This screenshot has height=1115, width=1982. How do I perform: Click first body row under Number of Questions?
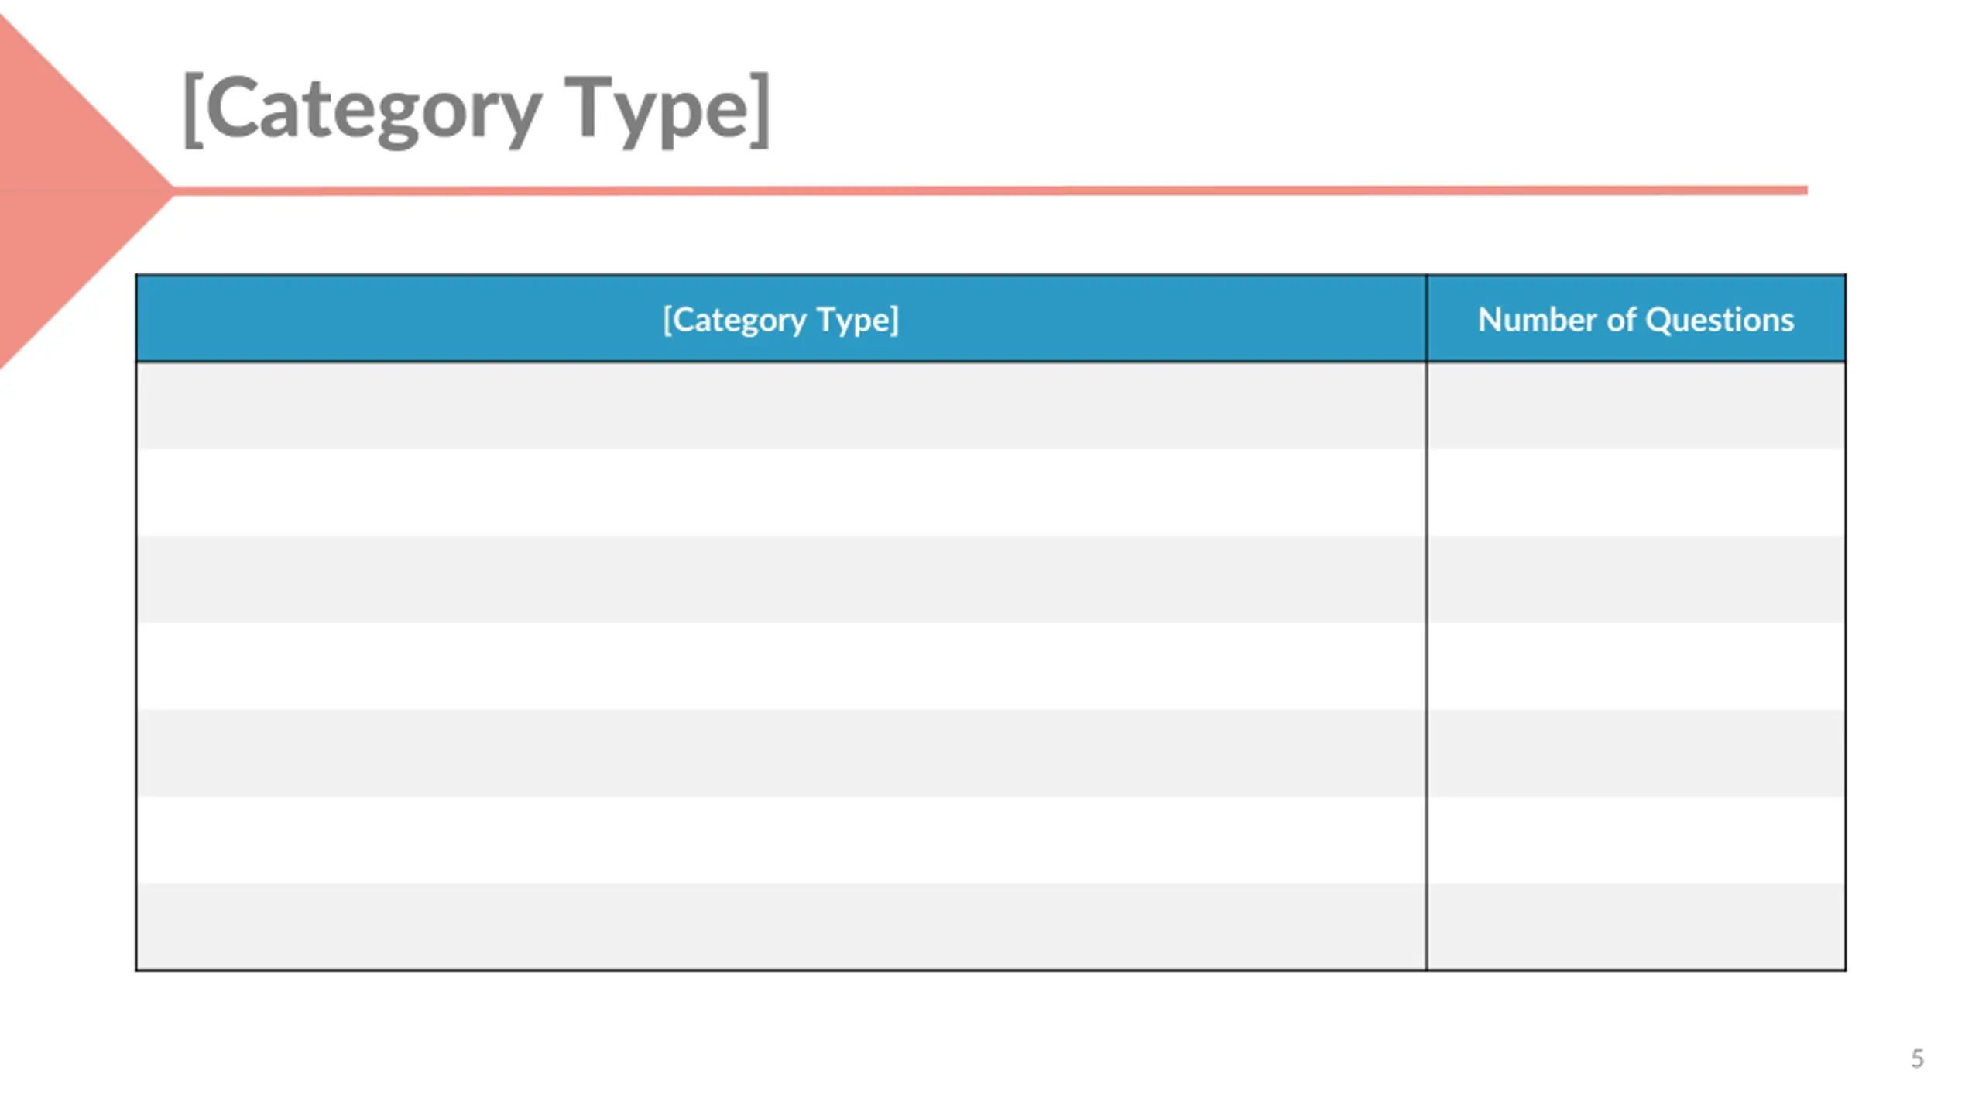(1636, 406)
